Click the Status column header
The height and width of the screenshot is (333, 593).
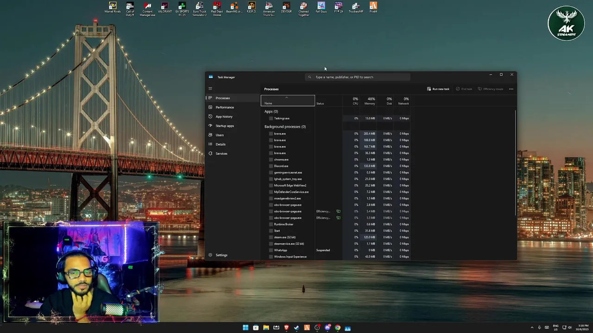pos(328,101)
